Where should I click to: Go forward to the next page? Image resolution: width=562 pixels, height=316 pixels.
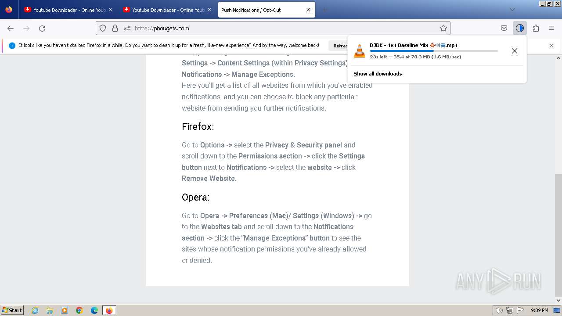coord(26,28)
